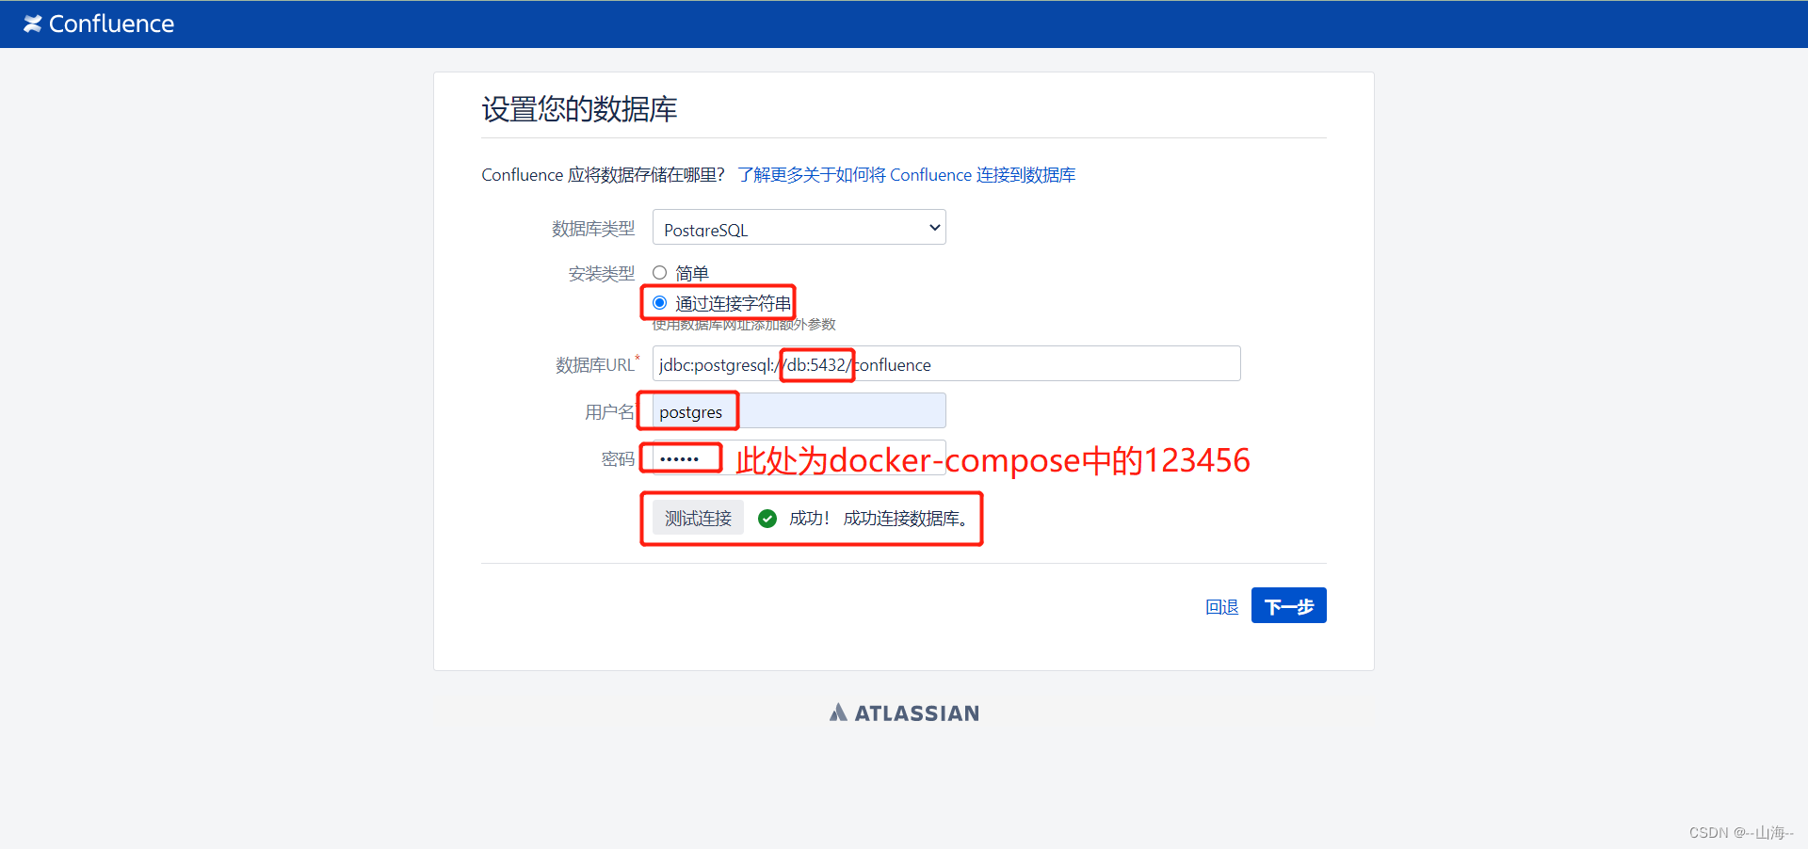Click the 用户名 postgres input field
Viewport: 1808px width, 849px height.
799,410
